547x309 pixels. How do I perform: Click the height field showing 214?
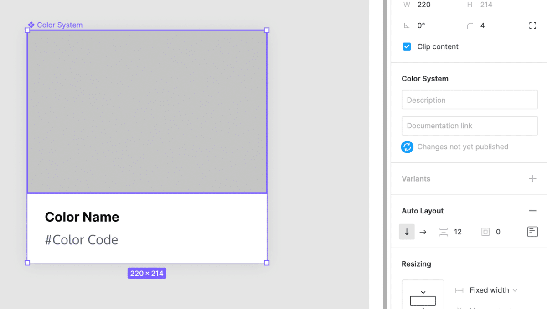pos(486,5)
